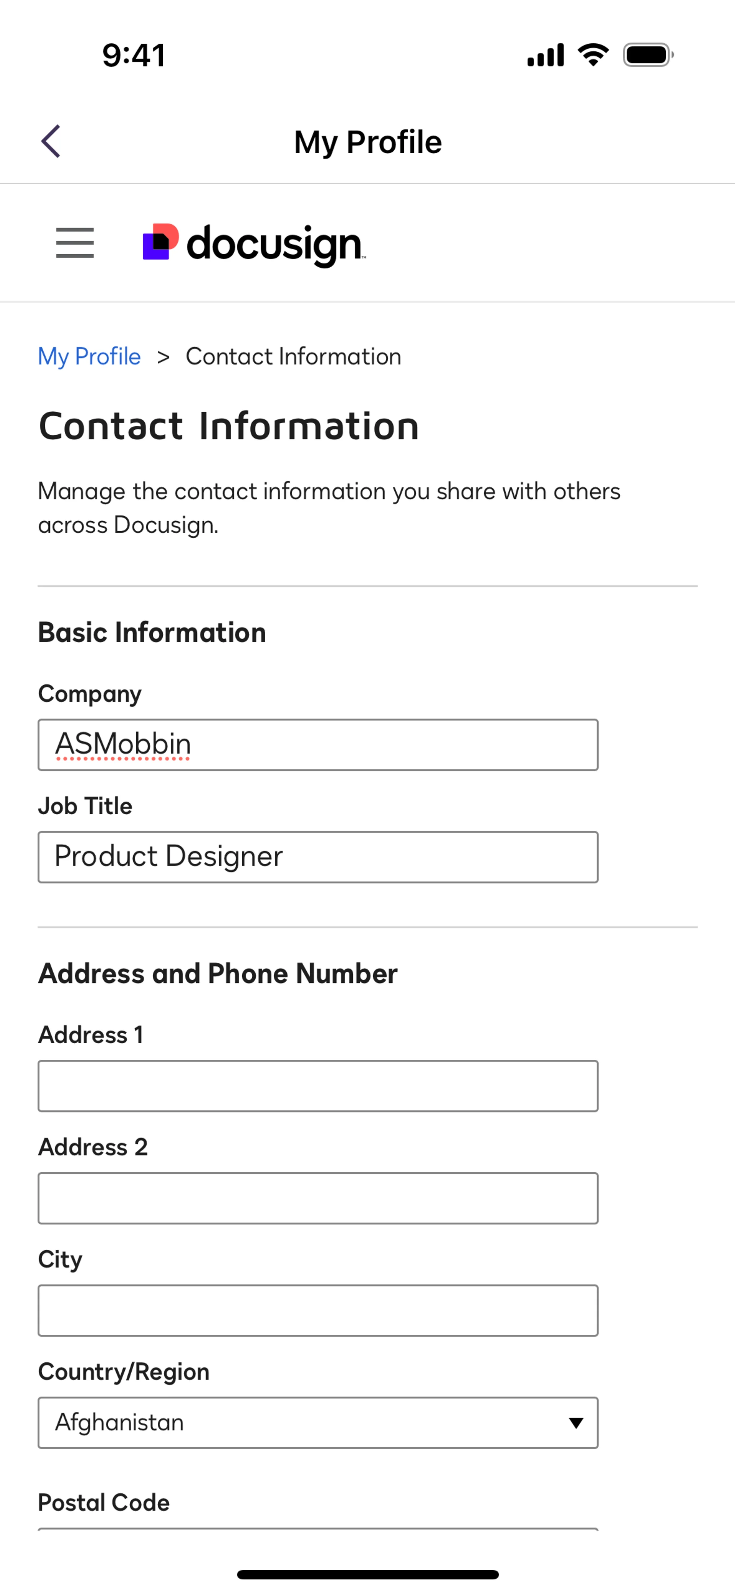Focus the Company field containing ASMobbin
Image resolution: width=735 pixels, height=1594 pixels.
click(x=317, y=745)
